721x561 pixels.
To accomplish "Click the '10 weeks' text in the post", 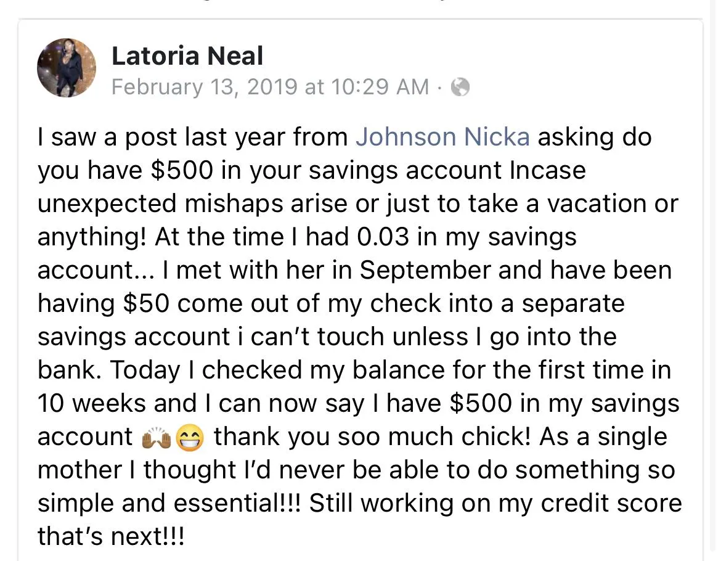I will (91, 403).
